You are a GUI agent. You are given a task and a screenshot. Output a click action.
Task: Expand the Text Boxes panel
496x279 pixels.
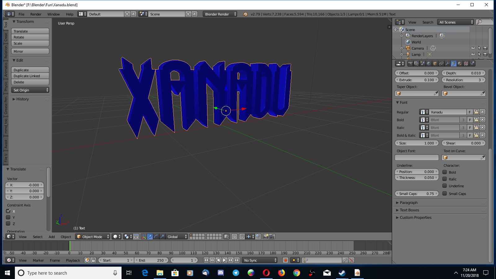coord(409,210)
